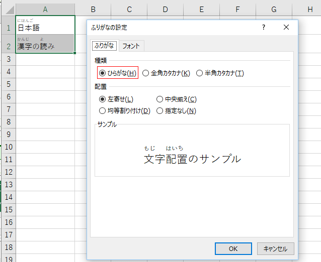Select the 半角カタカナ option

coord(200,73)
